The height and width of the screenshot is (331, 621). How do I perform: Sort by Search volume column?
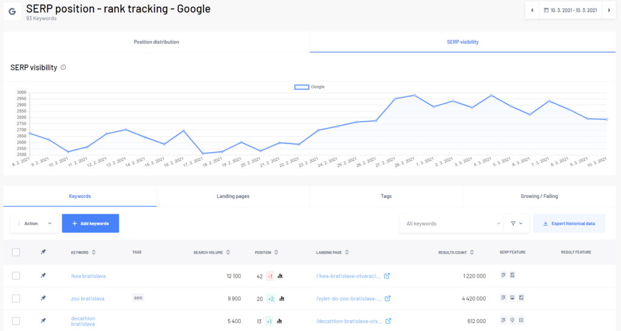pyautogui.click(x=212, y=252)
